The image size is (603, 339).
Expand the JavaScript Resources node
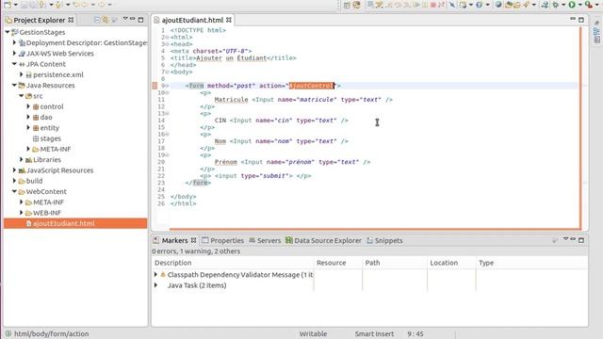click(x=14, y=170)
